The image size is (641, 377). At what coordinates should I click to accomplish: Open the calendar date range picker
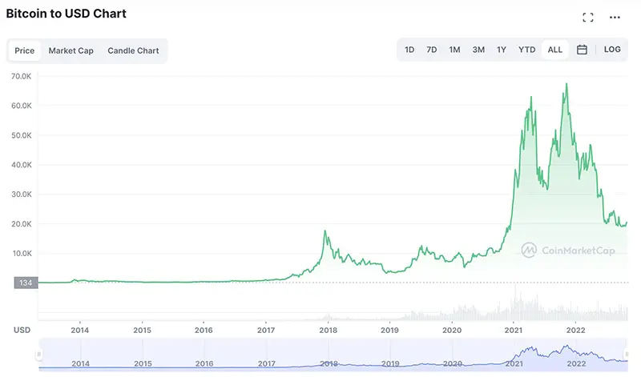(x=582, y=50)
